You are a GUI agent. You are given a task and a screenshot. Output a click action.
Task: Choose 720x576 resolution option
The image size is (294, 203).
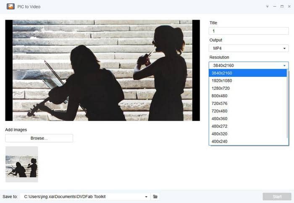pyautogui.click(x=248, y=103)
